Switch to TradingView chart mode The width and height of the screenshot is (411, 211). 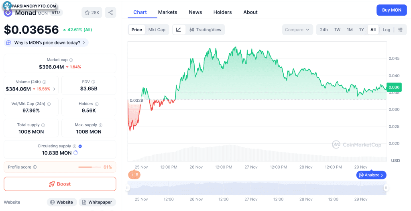coord(205,30)
